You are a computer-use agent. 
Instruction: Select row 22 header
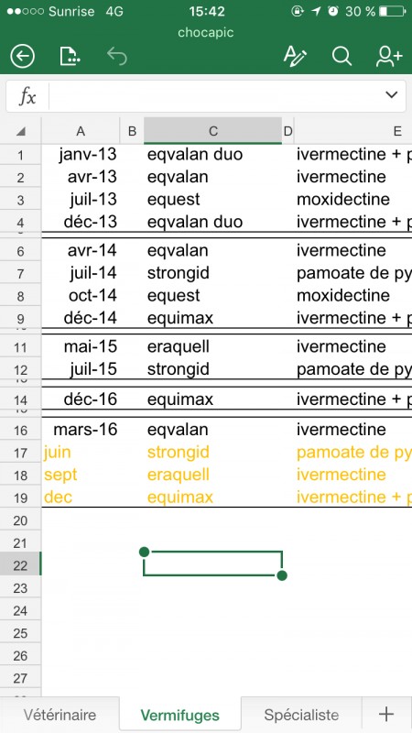pos(20,565)
